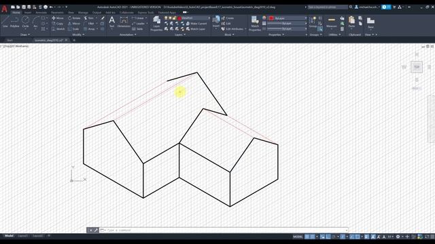Select the Group tool
The image size is (435, 244).
(x=313, y=22)
